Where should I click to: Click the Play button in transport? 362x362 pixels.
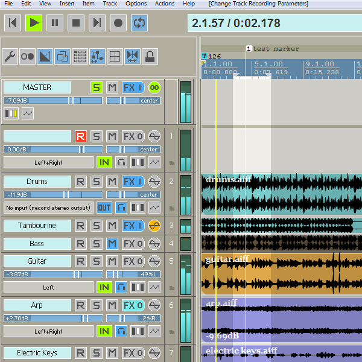[x=34, y=24]
